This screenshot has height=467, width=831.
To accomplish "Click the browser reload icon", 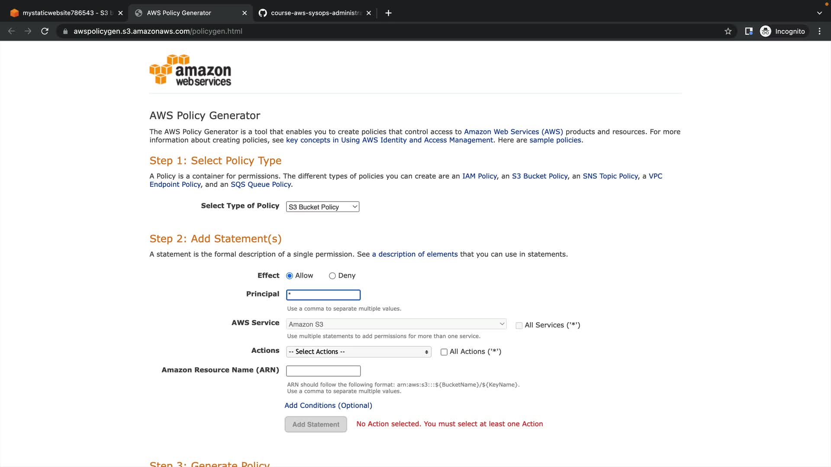I will [x=45, y=31].
